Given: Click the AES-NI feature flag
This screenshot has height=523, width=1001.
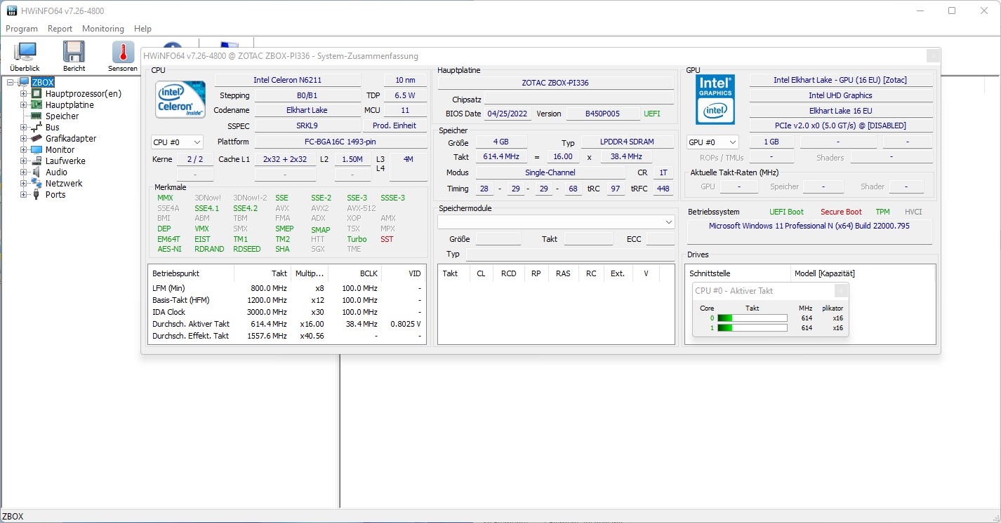Looking at the screenshot, I should (169, 249).
